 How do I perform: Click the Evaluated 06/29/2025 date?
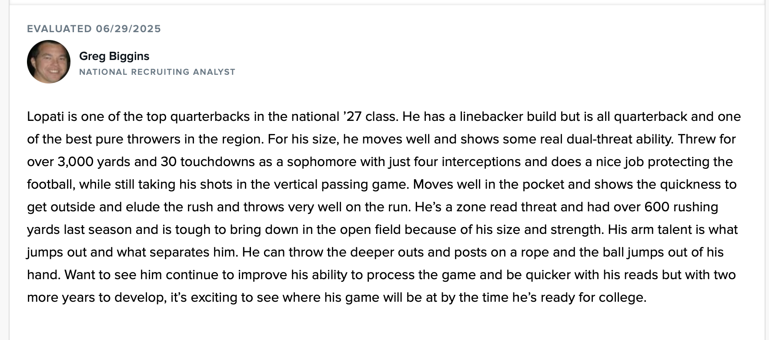pos(94,29)
